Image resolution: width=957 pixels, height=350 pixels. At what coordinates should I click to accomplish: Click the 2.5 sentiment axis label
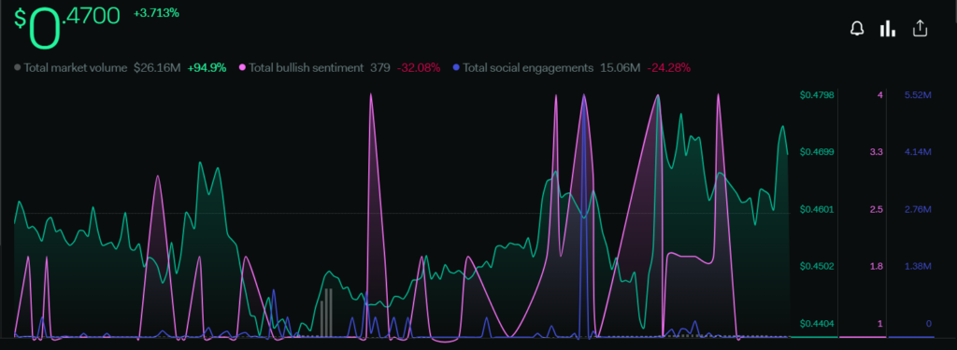point(877,209)
